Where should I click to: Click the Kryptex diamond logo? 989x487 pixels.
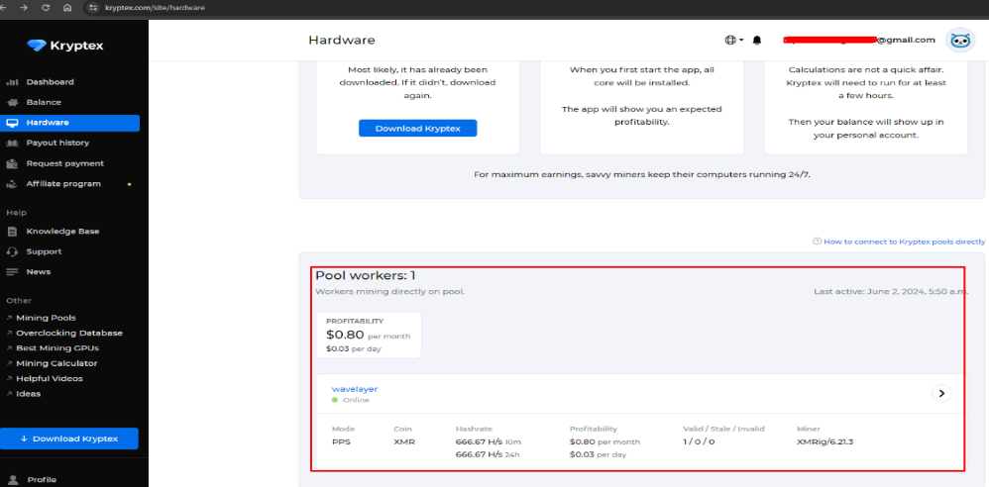point(38,46)
